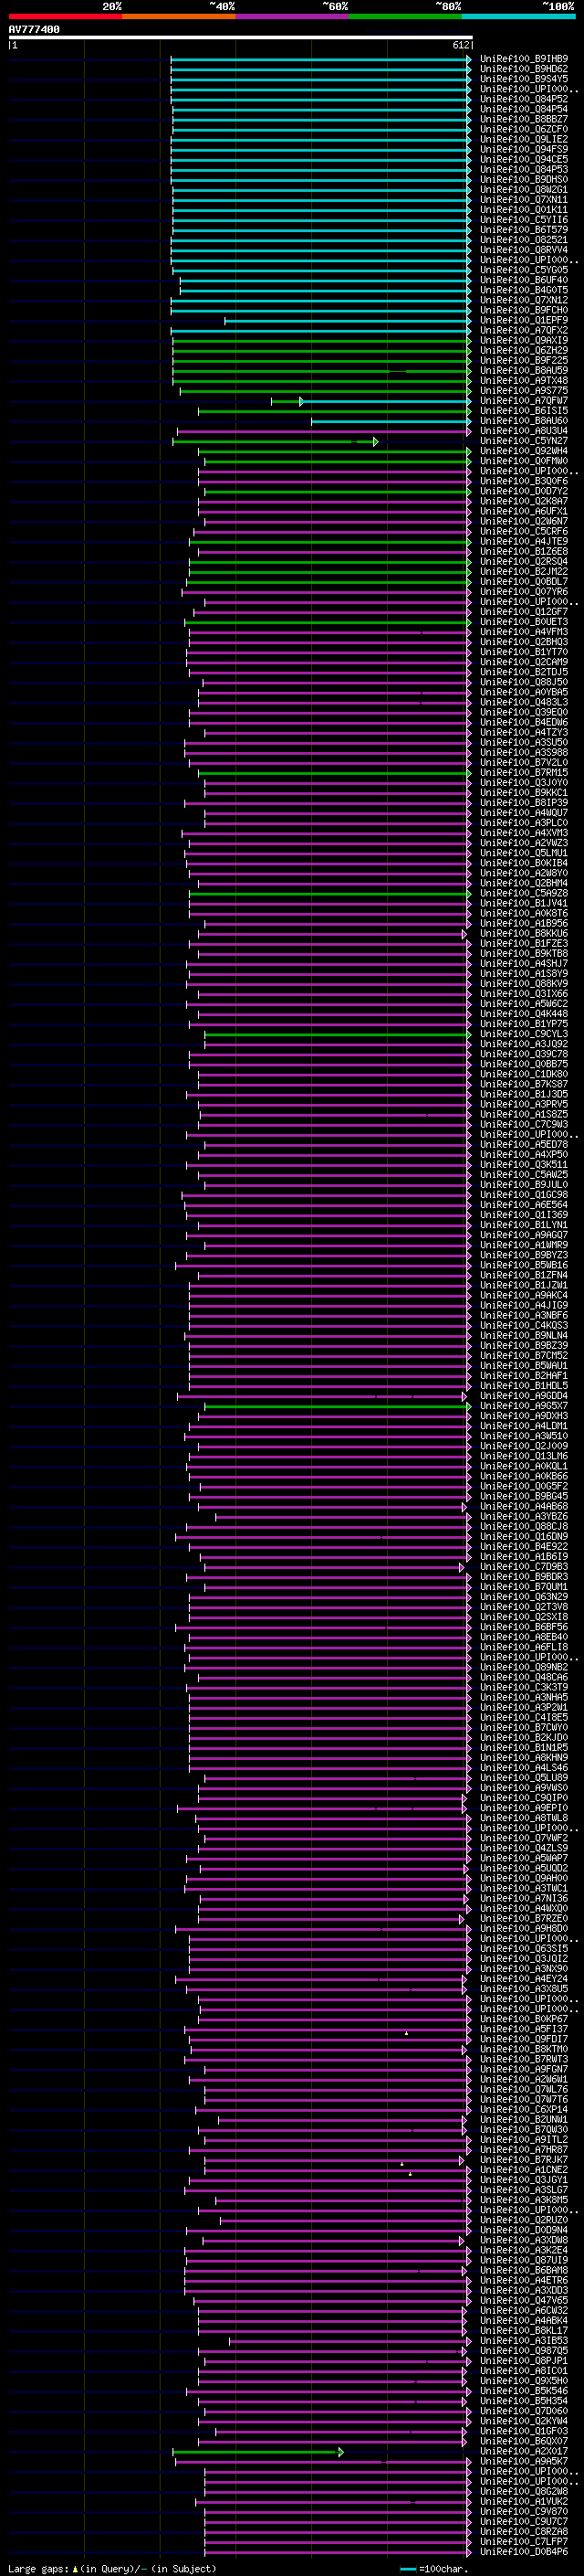This screenshot has width=584, height=2576.
Task: Click the UniRef100_C5YII6 entry
Action: click(524, 220)
